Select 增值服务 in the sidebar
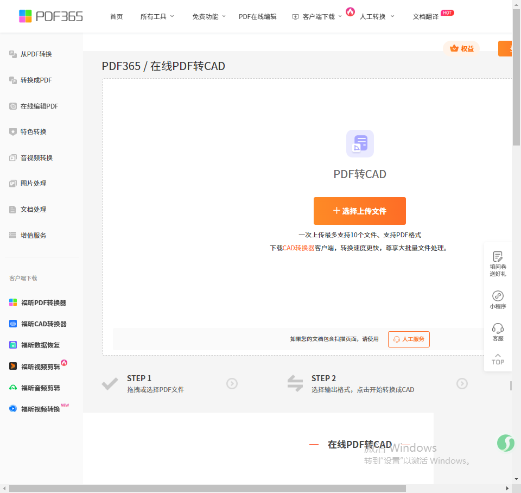The width and height of the screenshot is (521, 493). click(33, 235)
